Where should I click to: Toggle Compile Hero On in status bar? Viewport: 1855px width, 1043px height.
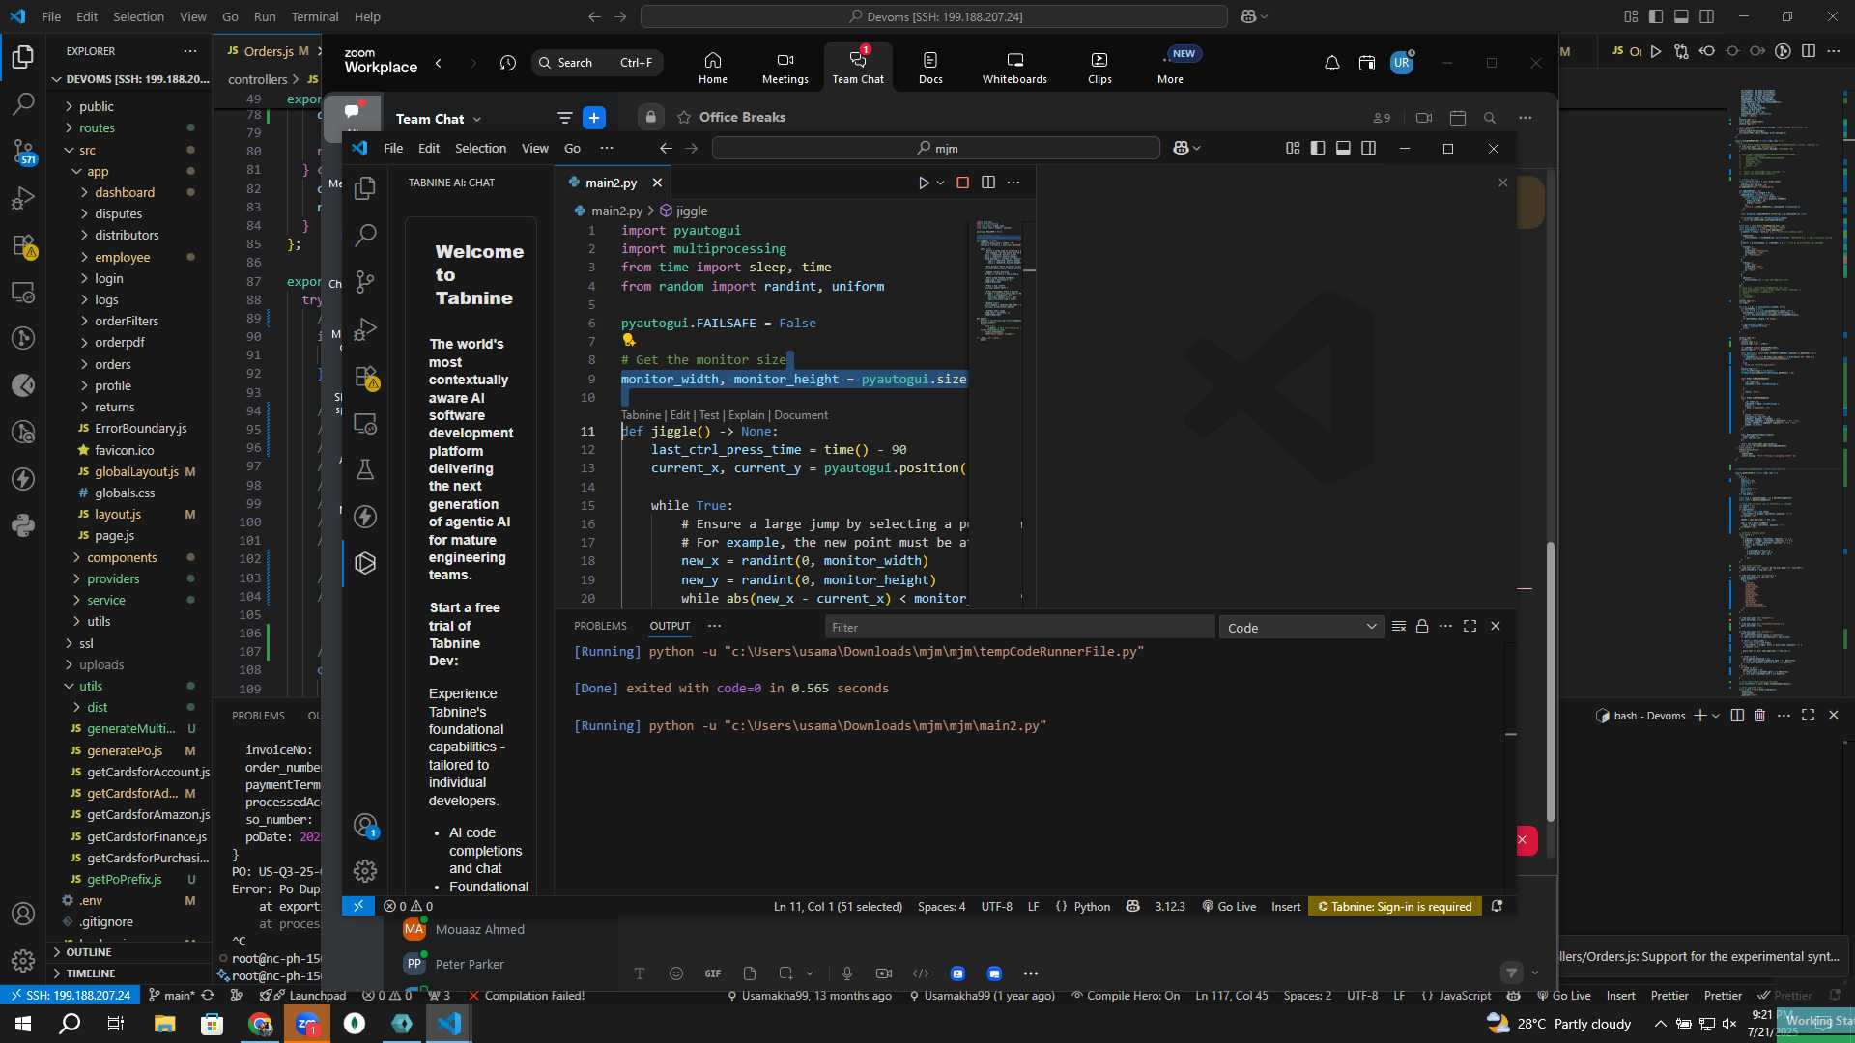coord(1126,996)
